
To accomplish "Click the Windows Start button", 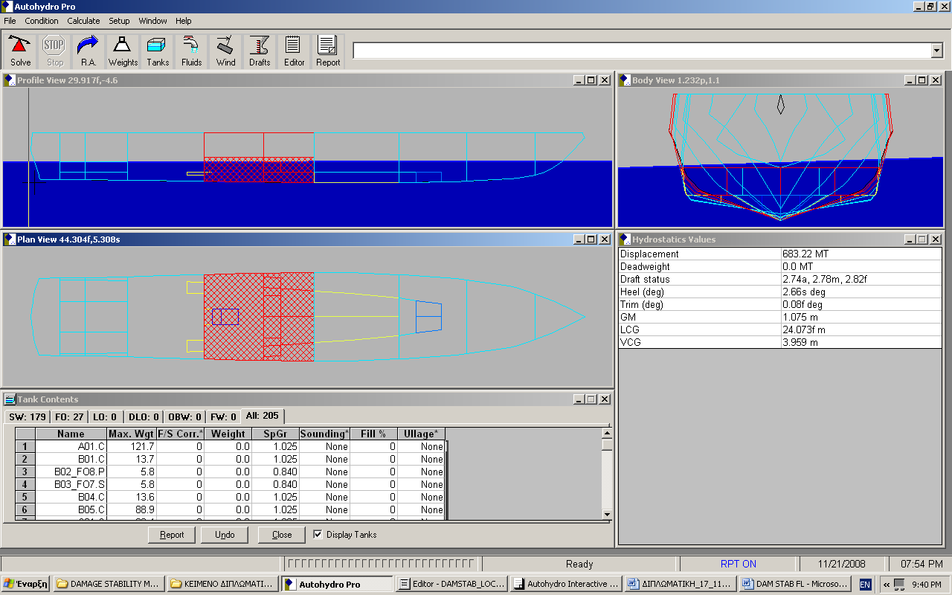I will 25,584.
